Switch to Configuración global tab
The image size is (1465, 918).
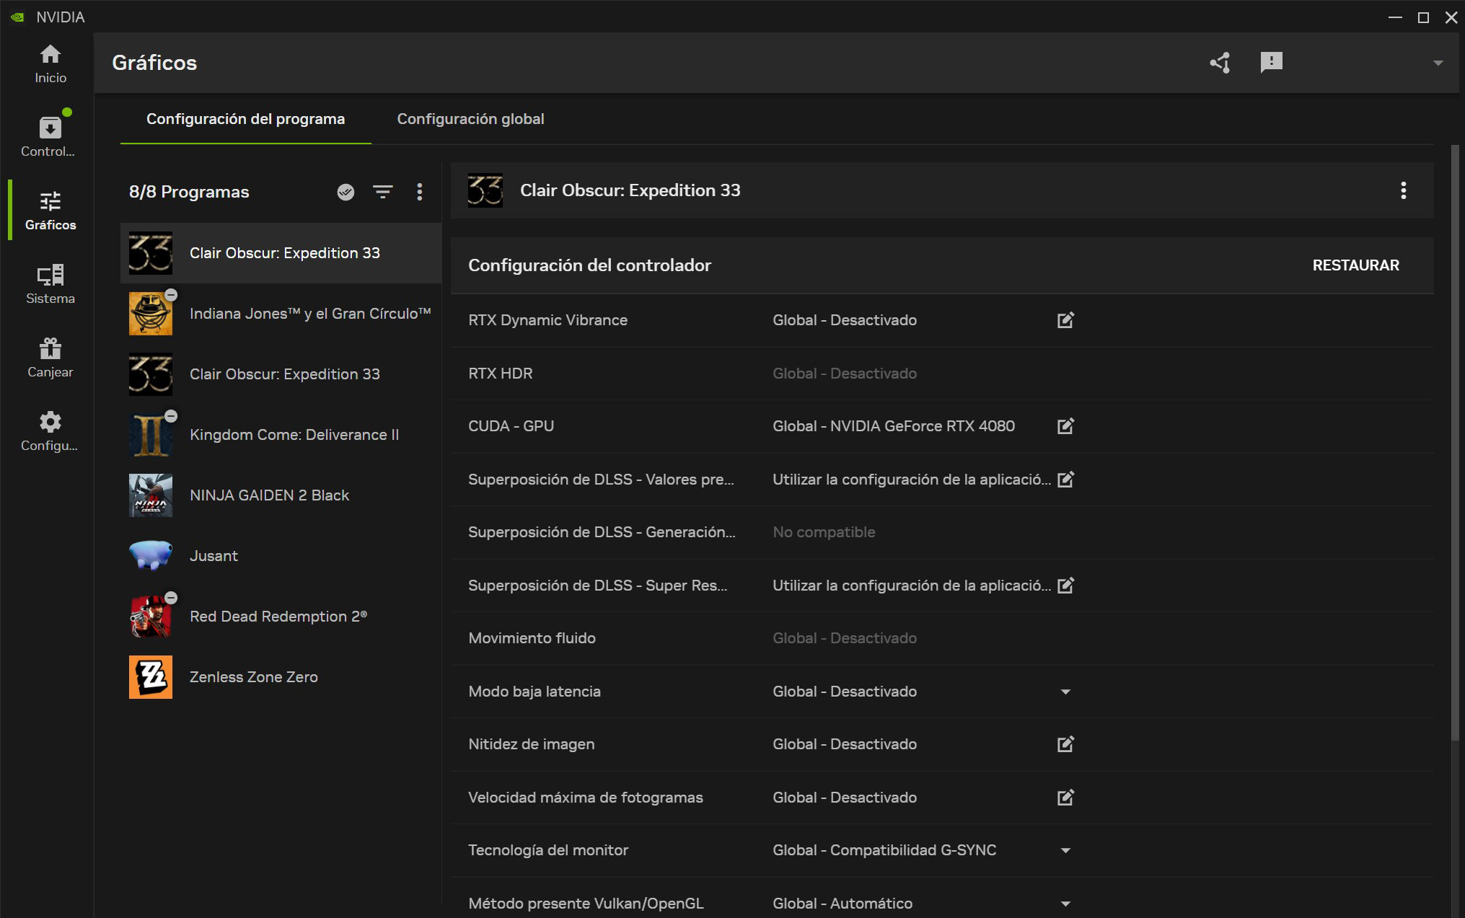coord(470,119)
